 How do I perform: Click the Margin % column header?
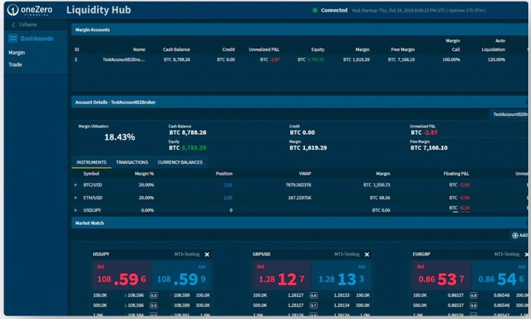point(144,174)
